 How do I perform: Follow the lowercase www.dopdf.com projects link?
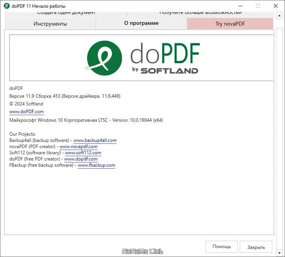pyautogui.click(x=81, y=159)
